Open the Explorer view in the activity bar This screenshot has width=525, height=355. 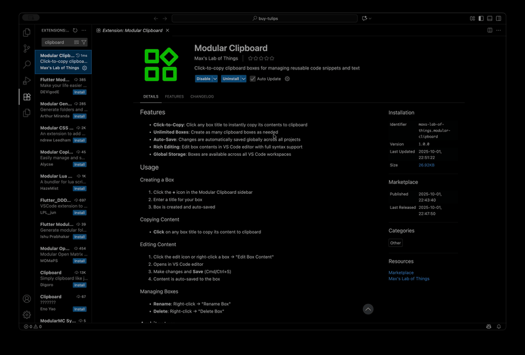click(27, 33)
